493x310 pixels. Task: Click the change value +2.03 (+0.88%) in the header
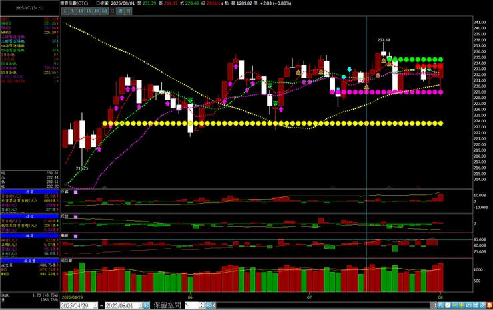[276, 3]
